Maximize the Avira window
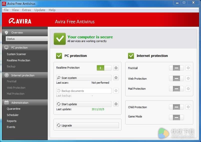The height and width of the screenshot is (142, 201). [x=184, y=3]
